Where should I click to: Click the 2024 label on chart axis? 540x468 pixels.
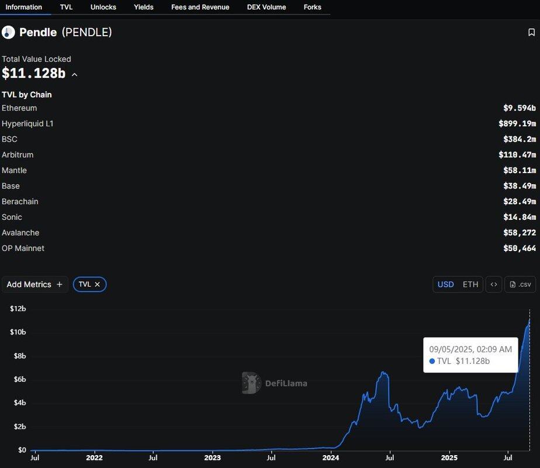click(x=331, y=457)
